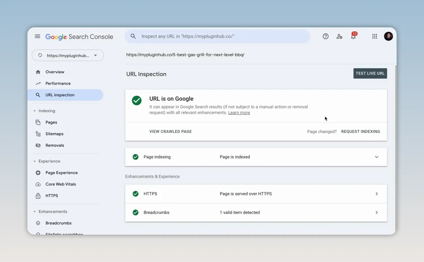This screenshot has width=424, height=262.
Task: Click the Removals crossed-eye icon
Action: coord(38,145)
